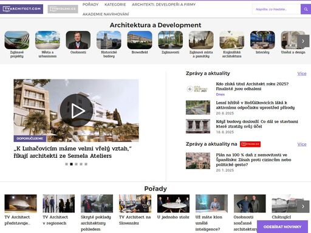Click Více link next to Zprávy a aktuality
Viewport: 311px width, 233px height.
click(302, 73)
